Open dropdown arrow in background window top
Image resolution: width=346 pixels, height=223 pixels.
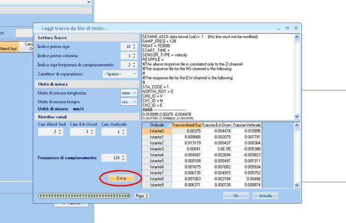click(88, 2)
